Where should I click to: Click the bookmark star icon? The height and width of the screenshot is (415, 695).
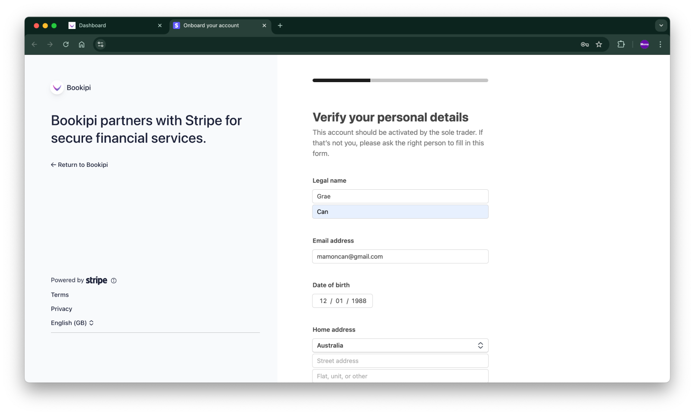pos(599,44)
